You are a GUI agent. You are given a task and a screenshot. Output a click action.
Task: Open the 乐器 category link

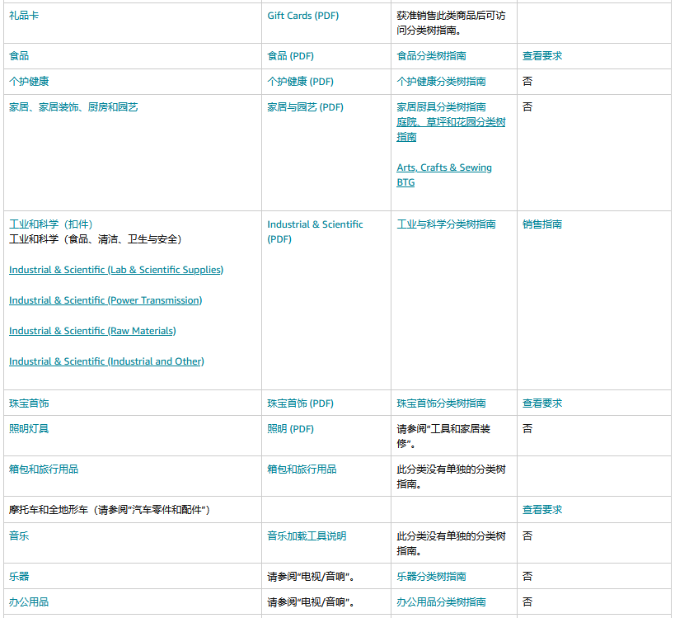pyautogui.click(x=19, y=577)
